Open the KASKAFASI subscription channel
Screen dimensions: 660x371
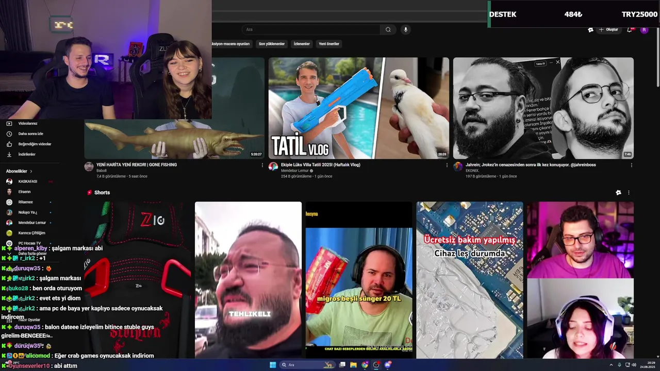(x=28, y=181)
